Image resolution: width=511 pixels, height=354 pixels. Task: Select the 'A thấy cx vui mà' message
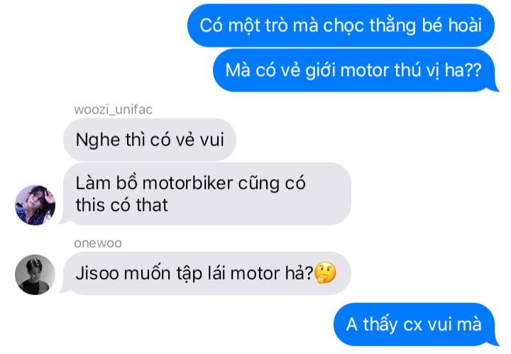[x=416, y=324]
